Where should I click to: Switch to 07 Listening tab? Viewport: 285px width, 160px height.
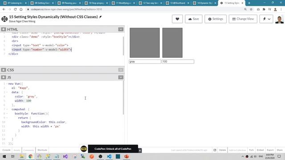(x=15, y=3)
